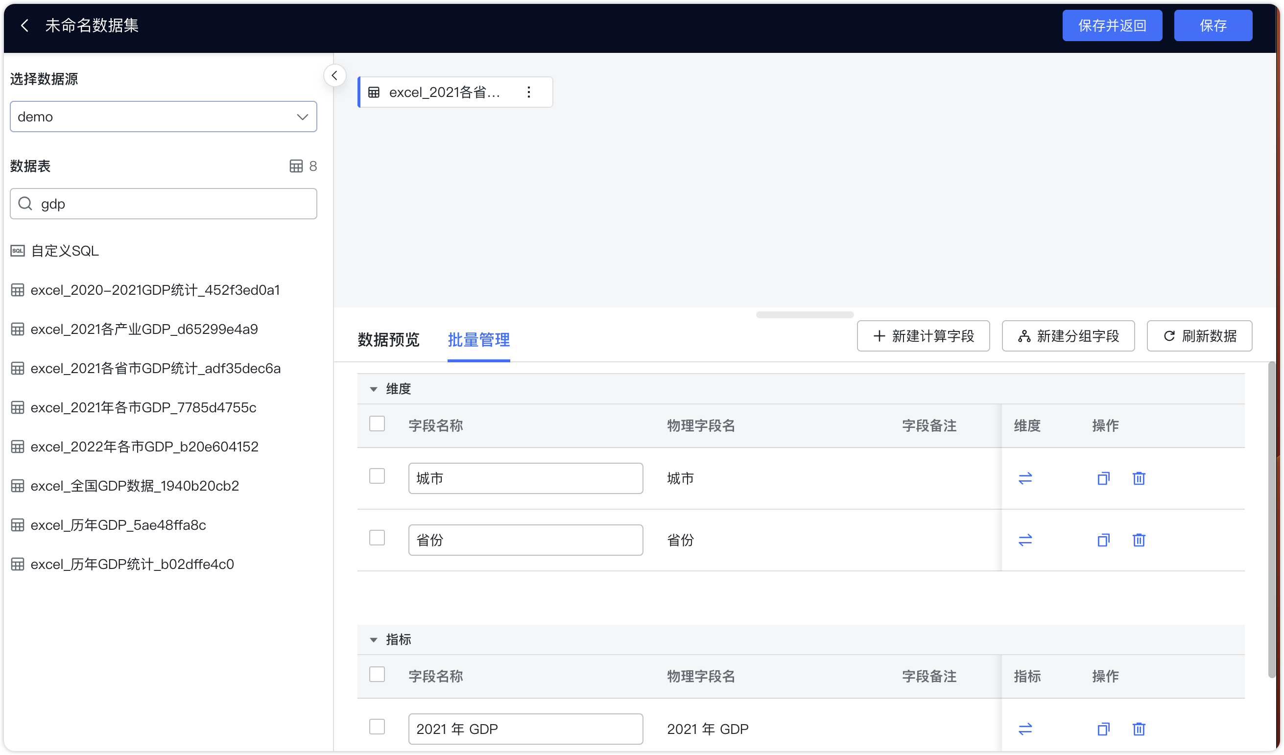Copy the 2021 年 GDP field
The width and height of the screenshot is (1284, 755).
pos(1103,729)
